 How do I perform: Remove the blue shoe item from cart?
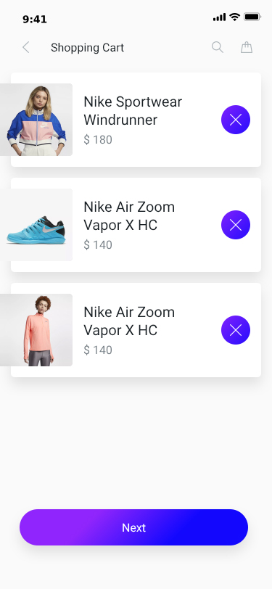click(x=236, y=225)
